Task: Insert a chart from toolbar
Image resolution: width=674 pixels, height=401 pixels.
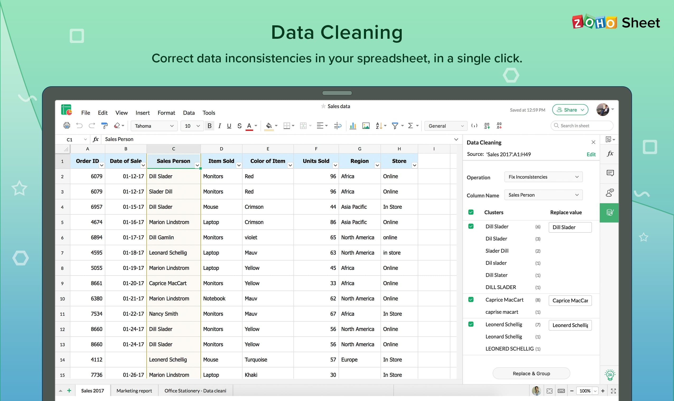Action: 353,126
